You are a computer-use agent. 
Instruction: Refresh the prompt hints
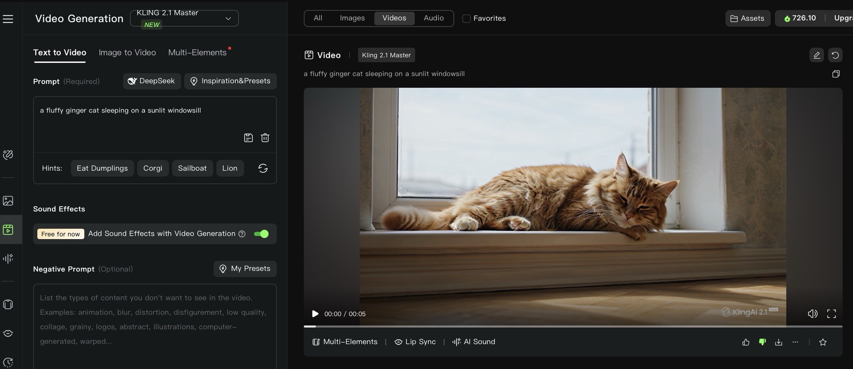coord(263,168)
